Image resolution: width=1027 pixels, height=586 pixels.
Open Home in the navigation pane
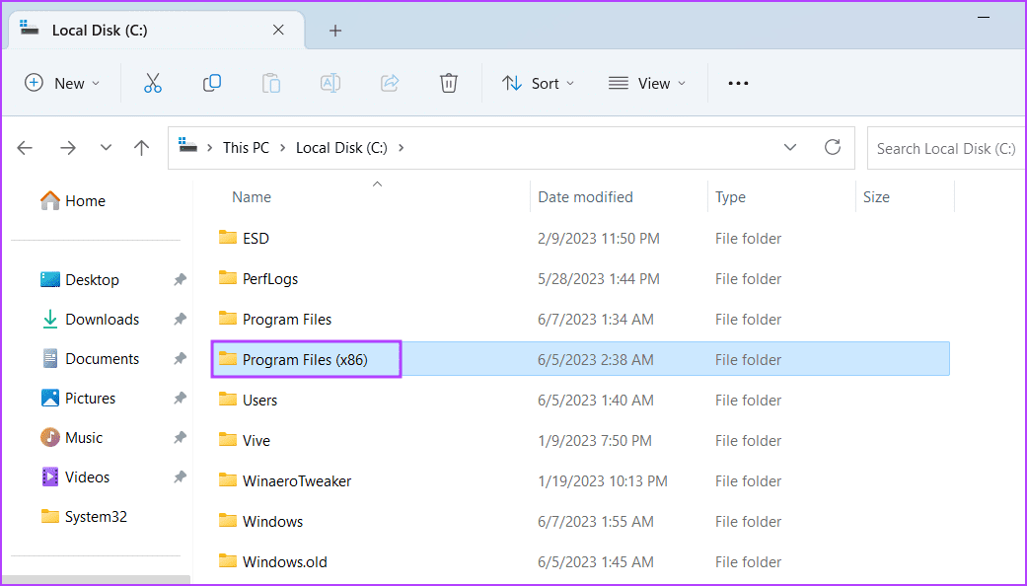73,201
